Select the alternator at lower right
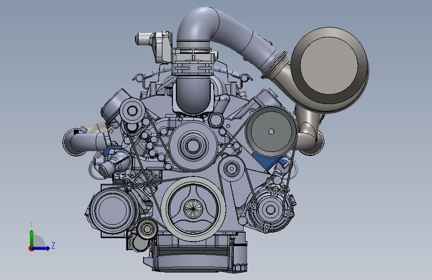Viewport: 432px width, 280px height. (270, 210)
